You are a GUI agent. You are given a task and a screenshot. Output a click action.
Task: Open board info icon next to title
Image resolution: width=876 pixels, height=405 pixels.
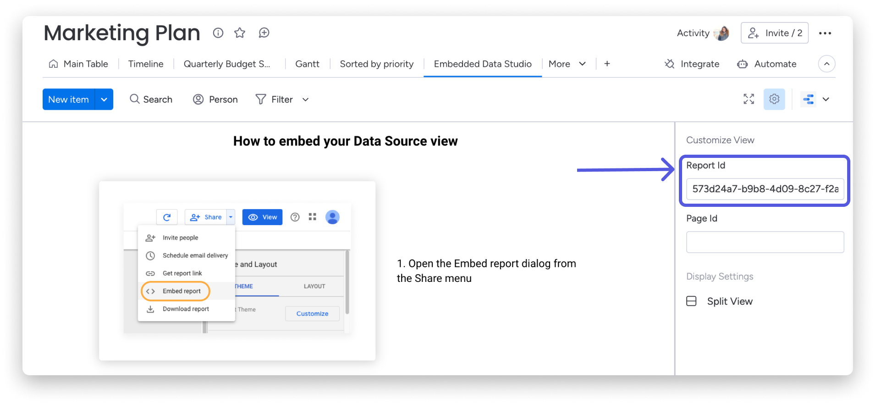(218, 33)
